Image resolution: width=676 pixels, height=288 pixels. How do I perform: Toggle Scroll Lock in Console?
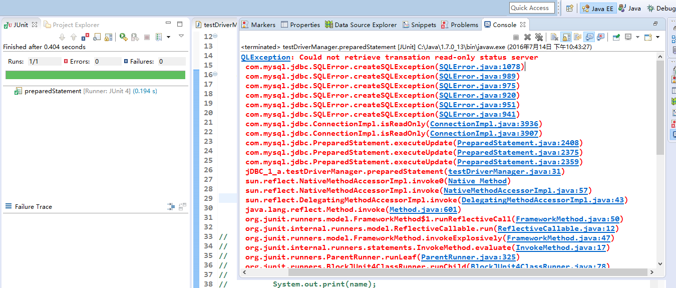pyautogui.click(x=566, y=37)
